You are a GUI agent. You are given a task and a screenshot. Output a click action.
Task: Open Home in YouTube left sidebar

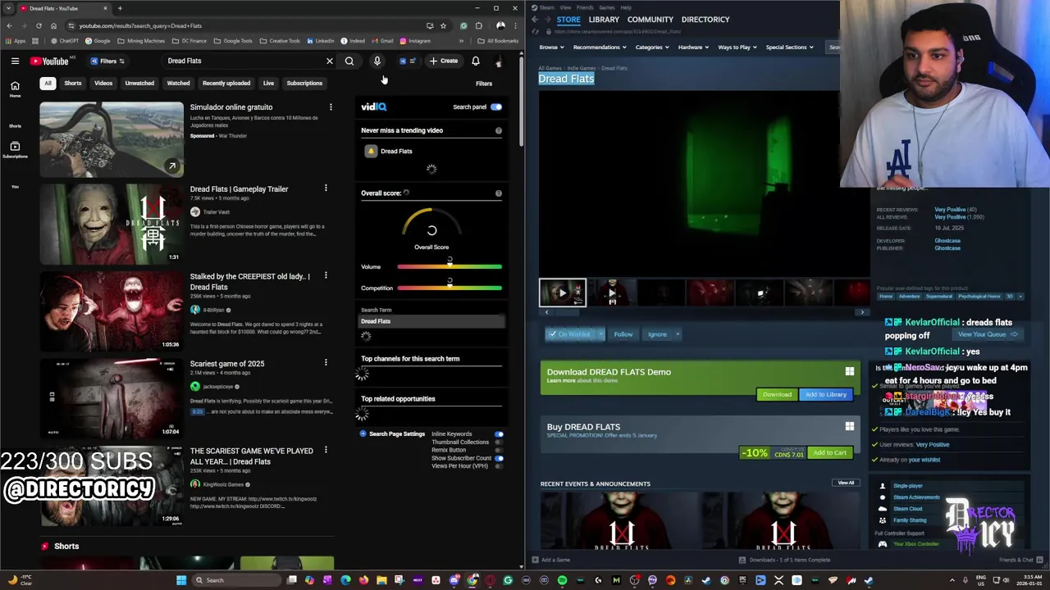coord(15,89)
